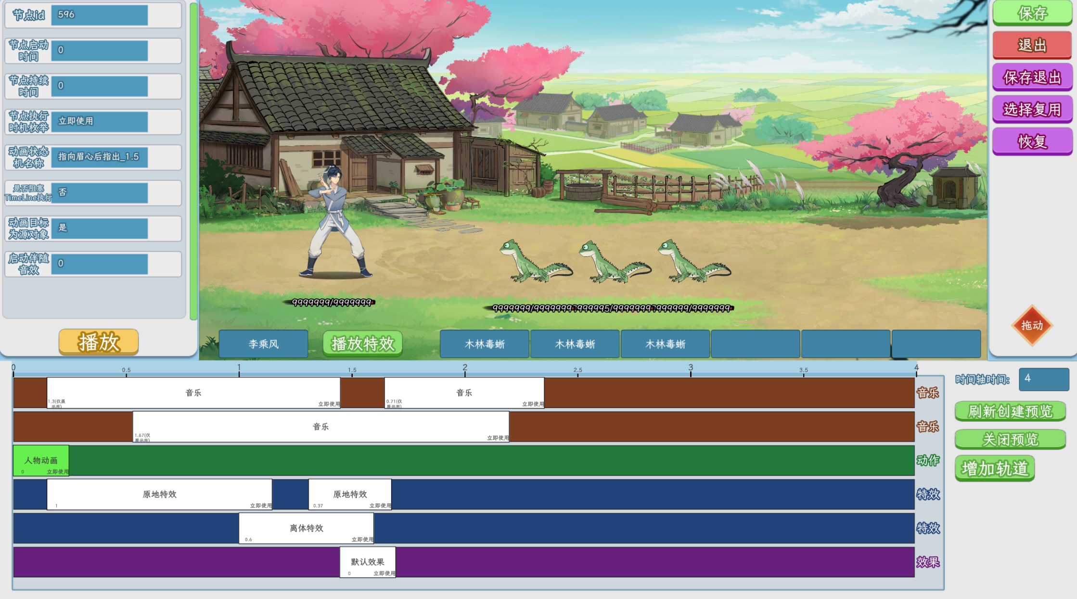Click the green properties panel scrollbar
The height and width of the screenshot is (599, 1077).
pyautogui.click(x=193, y=161)
